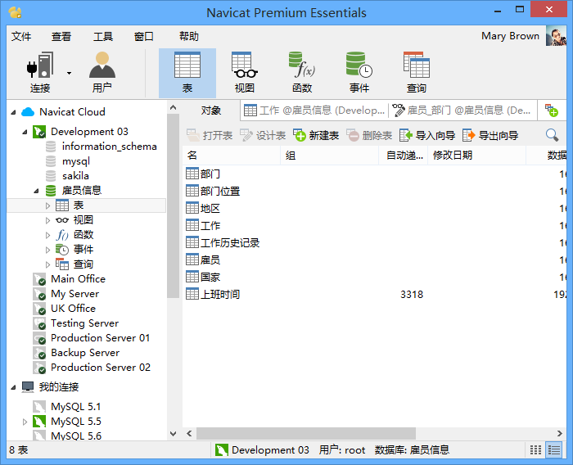Click the 导入向导 button
Screen dimensions: 573x465
(427, 136)
